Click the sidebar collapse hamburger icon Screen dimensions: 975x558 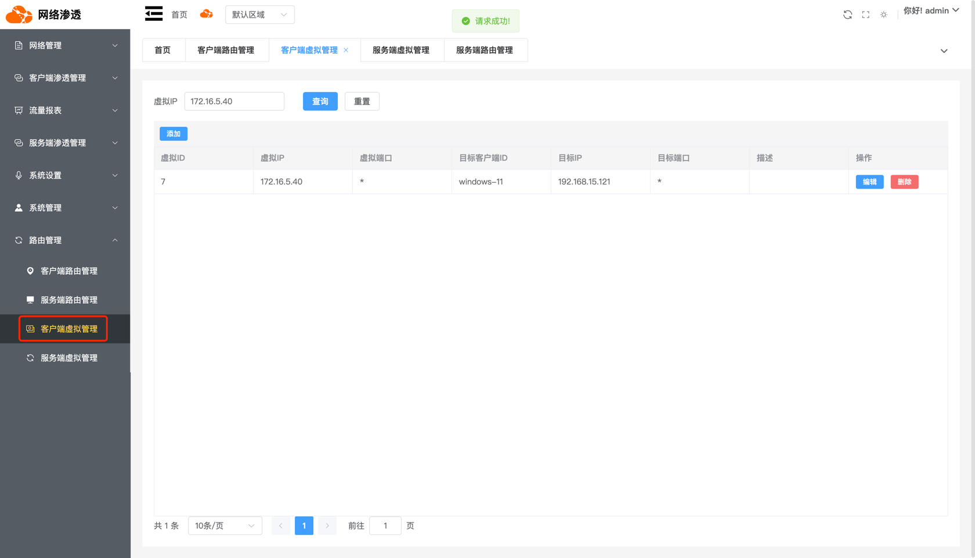[154, 14]
